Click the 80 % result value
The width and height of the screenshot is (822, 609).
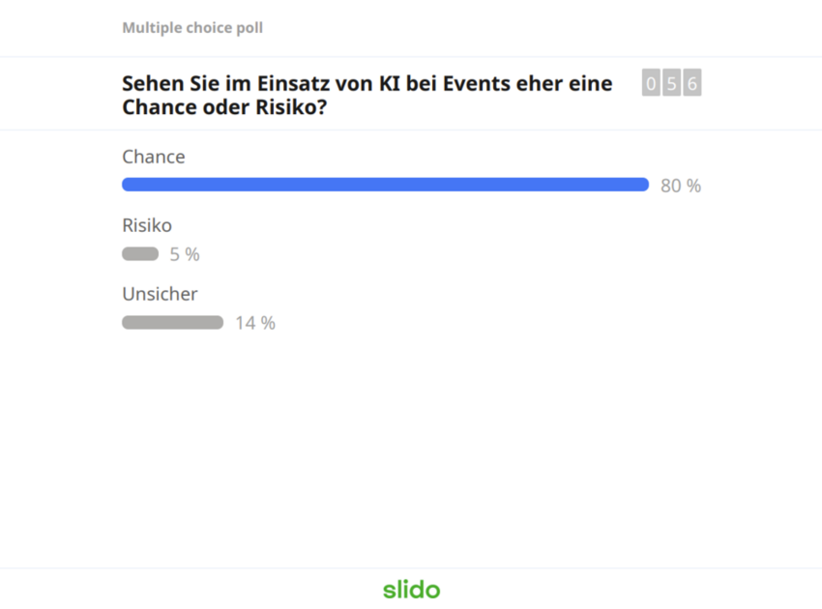pyautogui.click(x=680, y=186)
